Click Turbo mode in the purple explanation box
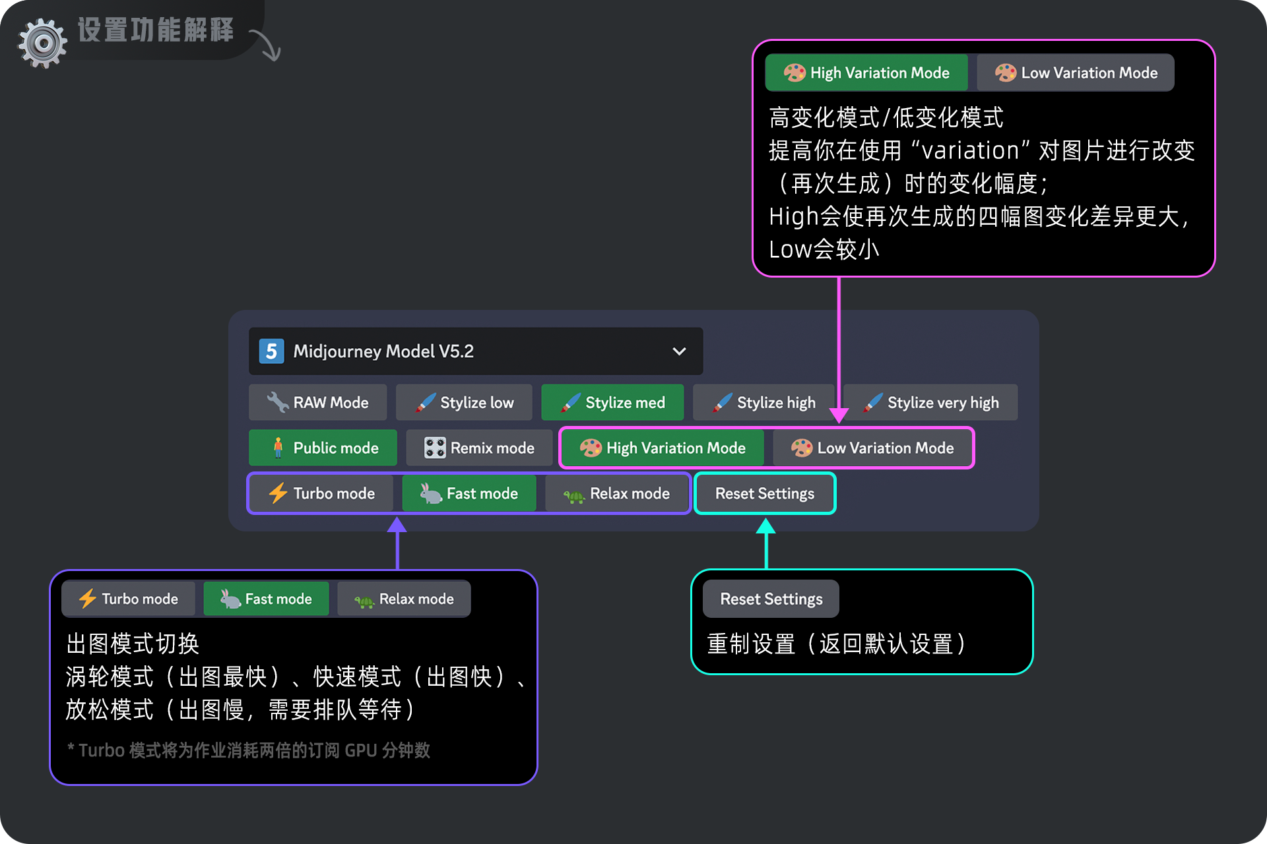 [129, 599]
